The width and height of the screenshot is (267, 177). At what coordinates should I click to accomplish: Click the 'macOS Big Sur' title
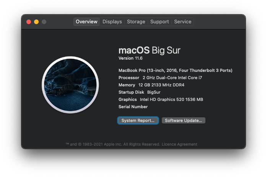coord(149,50)
